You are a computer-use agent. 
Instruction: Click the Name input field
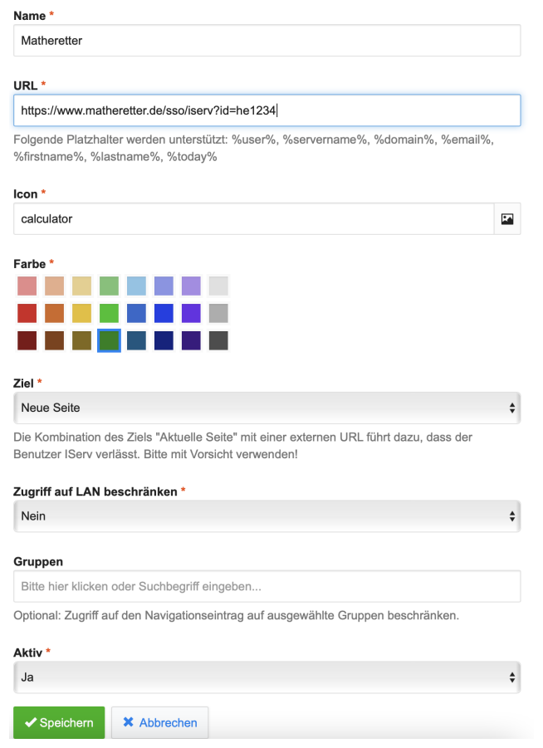click(x=267, y=40)
